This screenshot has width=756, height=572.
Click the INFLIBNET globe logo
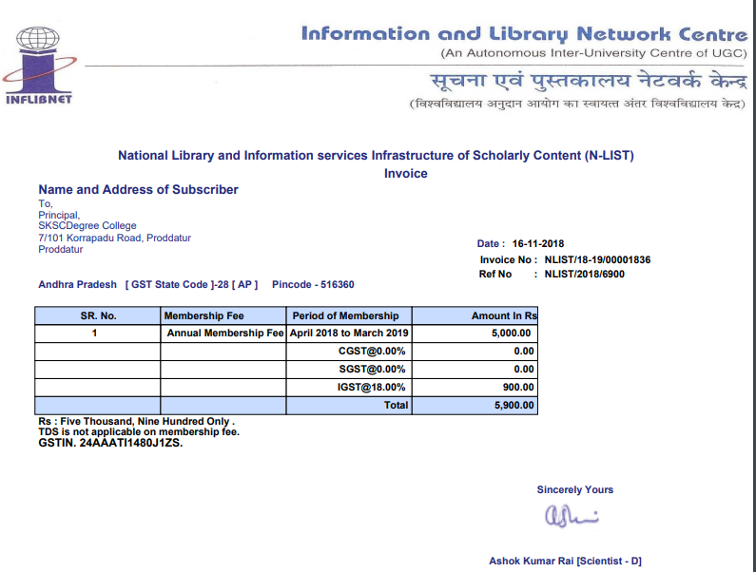pos(39,66)
